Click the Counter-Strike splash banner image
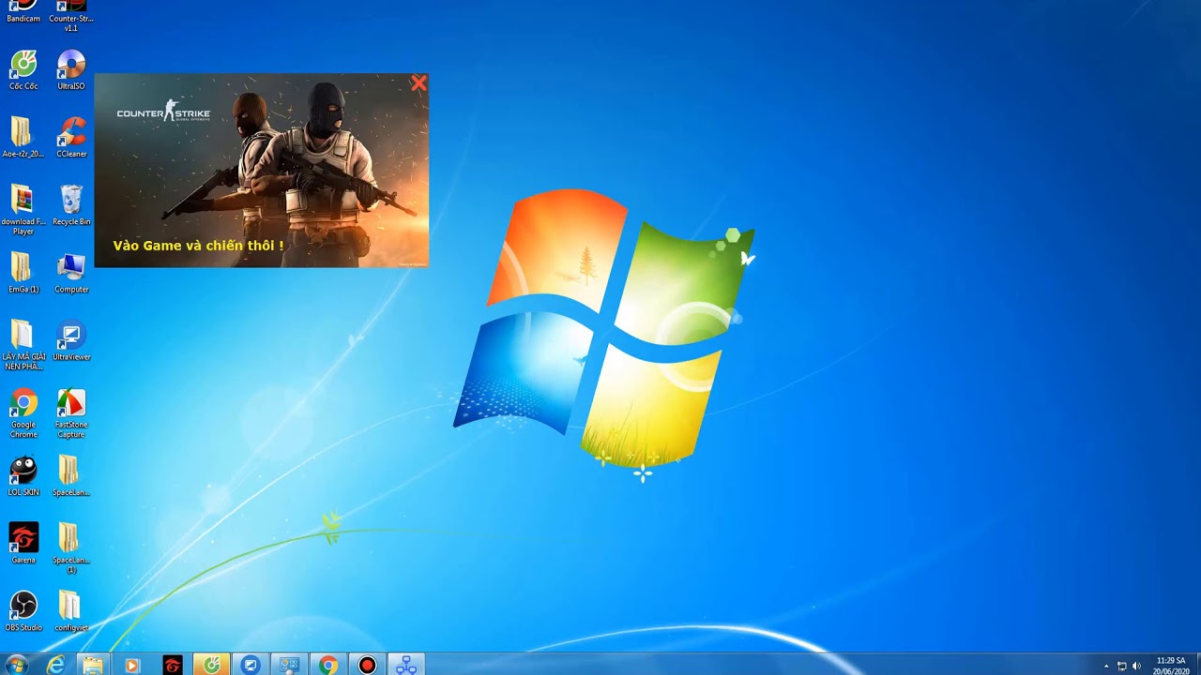Screen dimensions: 1201x675 pos(261,171)
